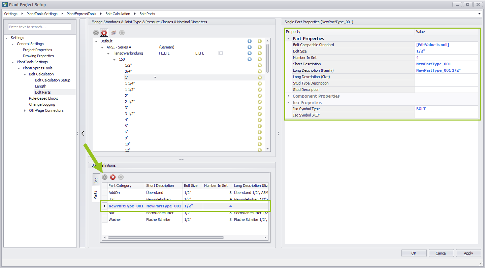Switch to the Parts vertical tab
This screenshot has height=268, width=485.
pyautogui.click(x=96, y=195)
